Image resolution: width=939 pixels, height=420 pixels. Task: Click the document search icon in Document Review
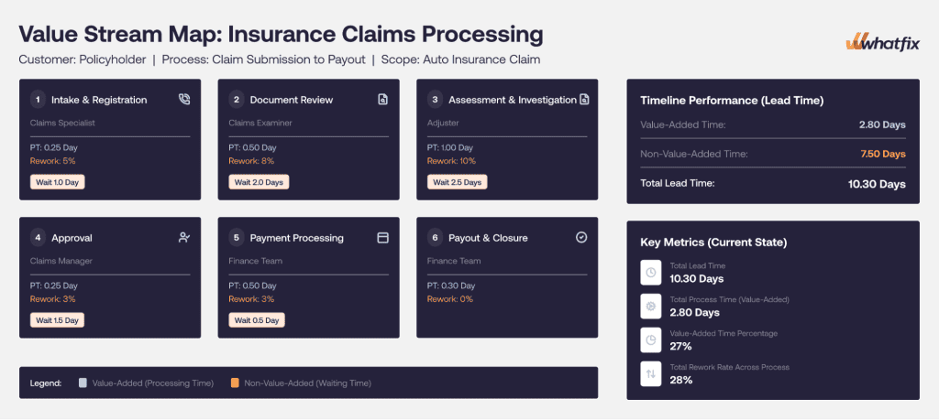coord(382,100)
